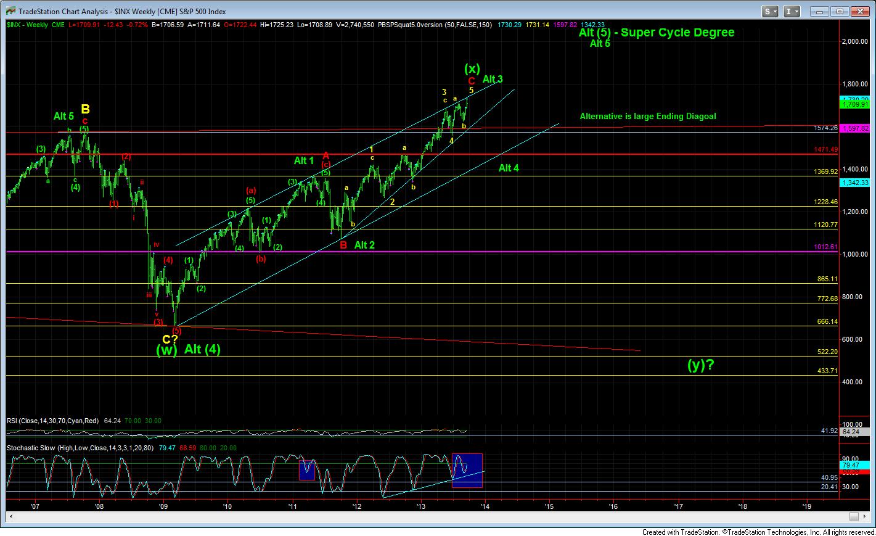The width and height of the screenshot is (876, 536).
Task: Click the '1228.46' price level label
Action: pos(825,202)
